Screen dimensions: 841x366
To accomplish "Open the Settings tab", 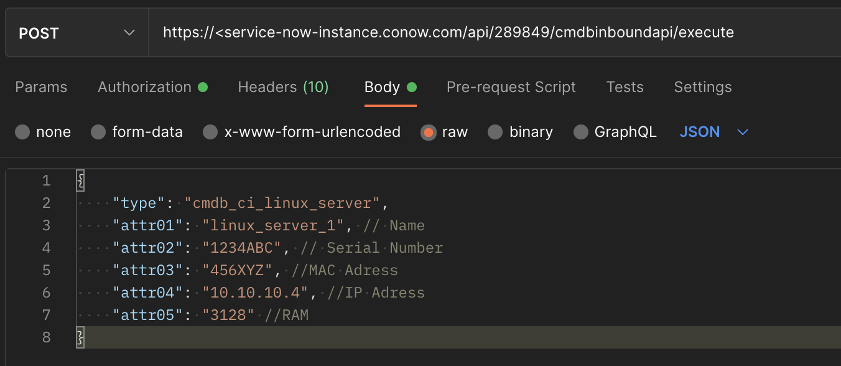I will pos(702,87).
